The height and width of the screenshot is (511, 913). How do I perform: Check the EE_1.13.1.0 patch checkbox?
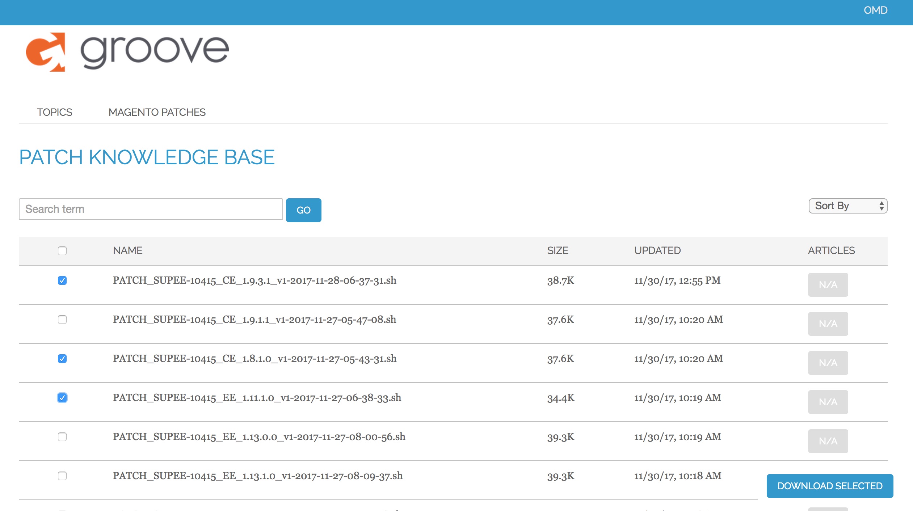pyautogui.click(x=62, y=476)
